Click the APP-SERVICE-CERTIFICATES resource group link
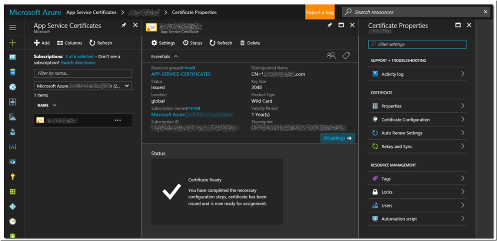The image size is (497, 241). click(181, 74)
